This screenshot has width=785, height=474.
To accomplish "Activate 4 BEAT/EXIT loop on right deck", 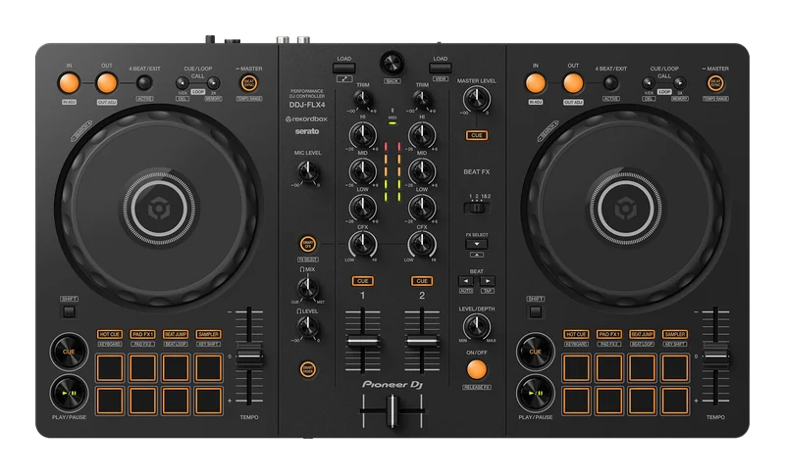I will (x=610, y=83).
